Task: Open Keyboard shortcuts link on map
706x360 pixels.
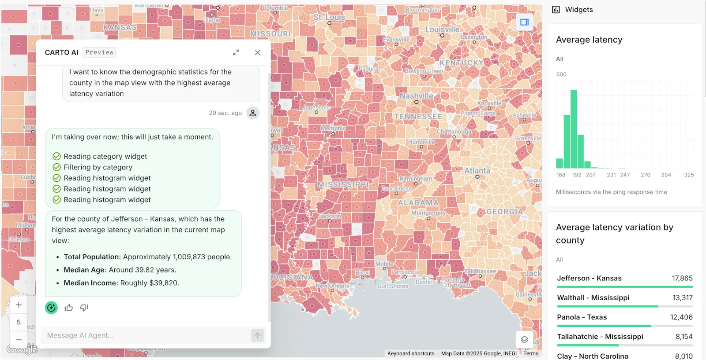Action: pos(411,353)
